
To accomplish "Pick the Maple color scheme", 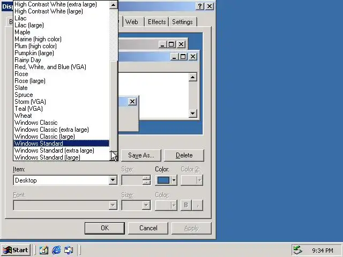I will [61, 32].
